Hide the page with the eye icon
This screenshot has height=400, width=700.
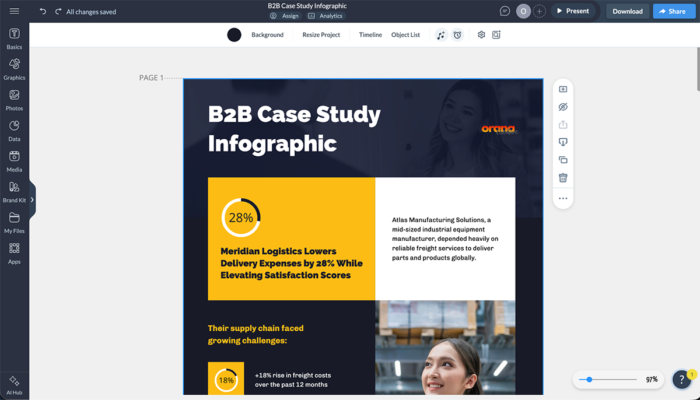click(562, 107)
